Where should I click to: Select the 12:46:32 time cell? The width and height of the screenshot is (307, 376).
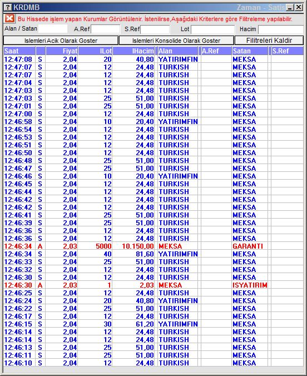pyautogui.click(x=18, y=270)
